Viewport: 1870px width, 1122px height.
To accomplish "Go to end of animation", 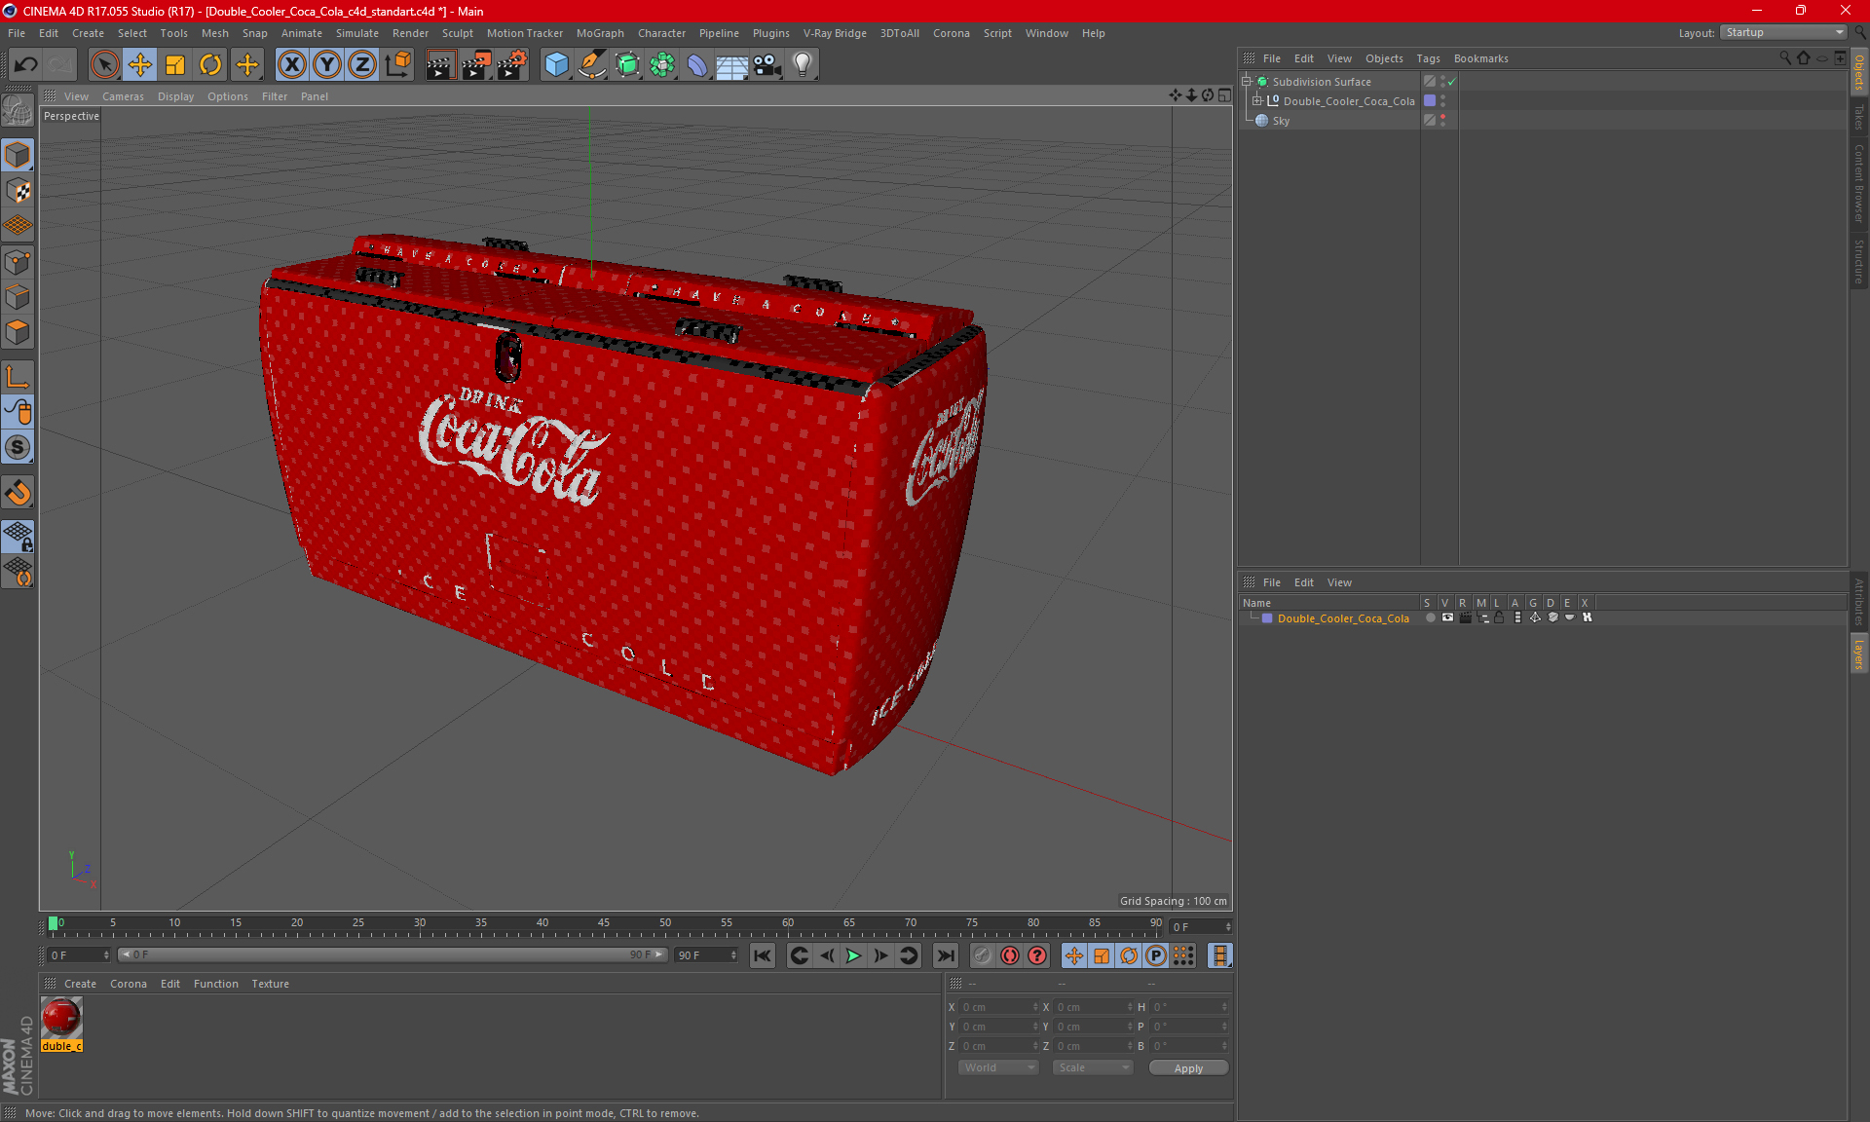I will (x=945, y=955).
